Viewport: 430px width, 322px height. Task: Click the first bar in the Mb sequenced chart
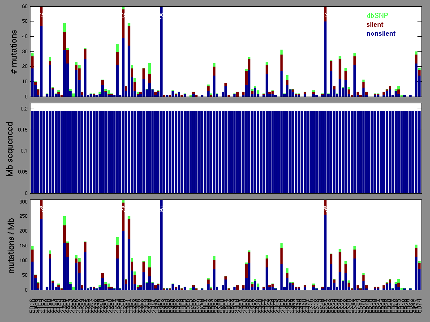click(x=32, y=152)
